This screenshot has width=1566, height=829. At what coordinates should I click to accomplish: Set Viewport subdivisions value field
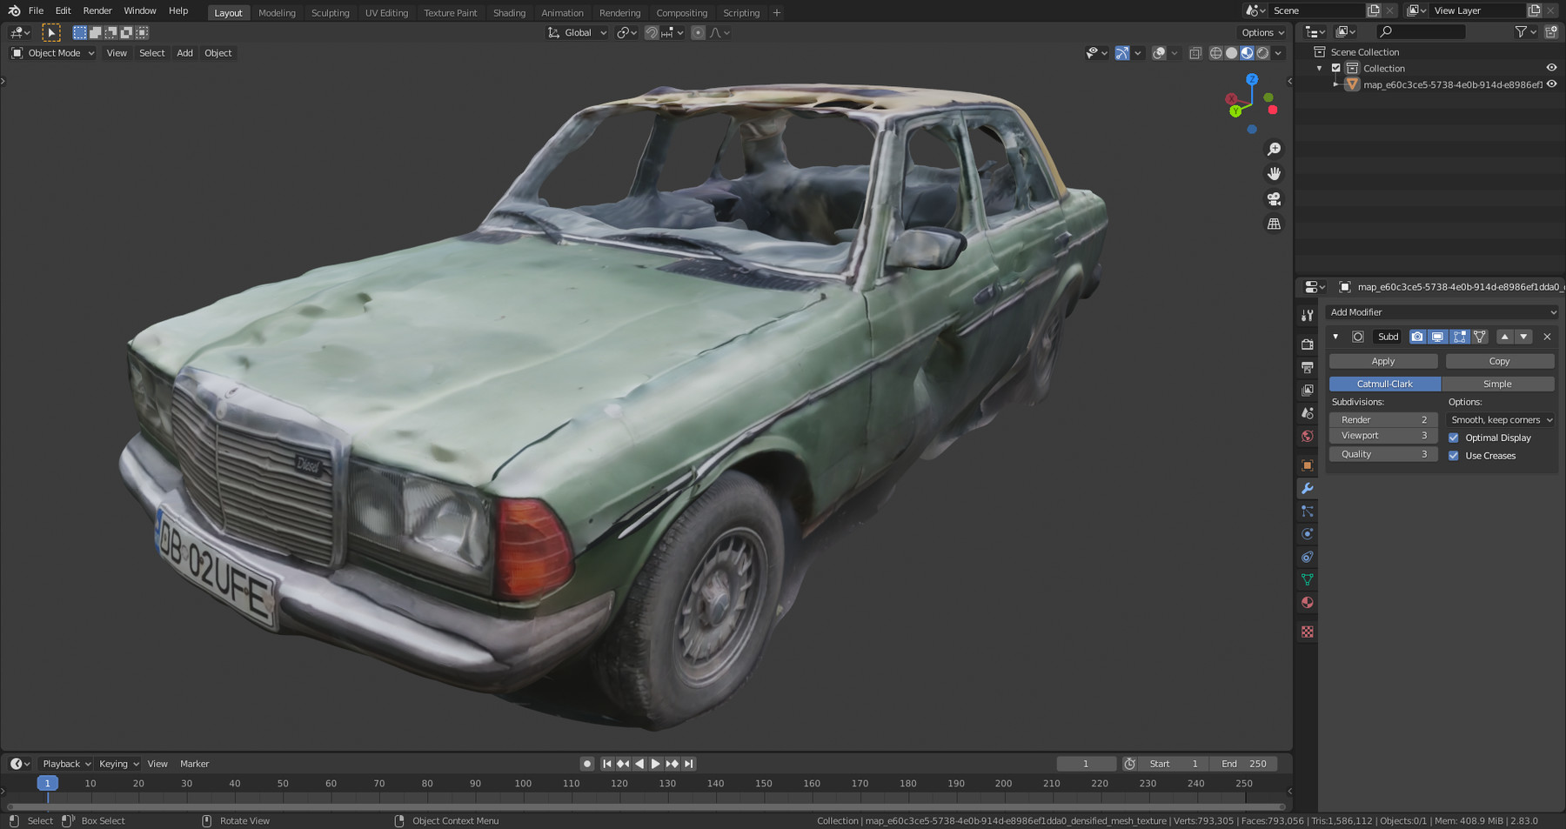(1382, 435)
